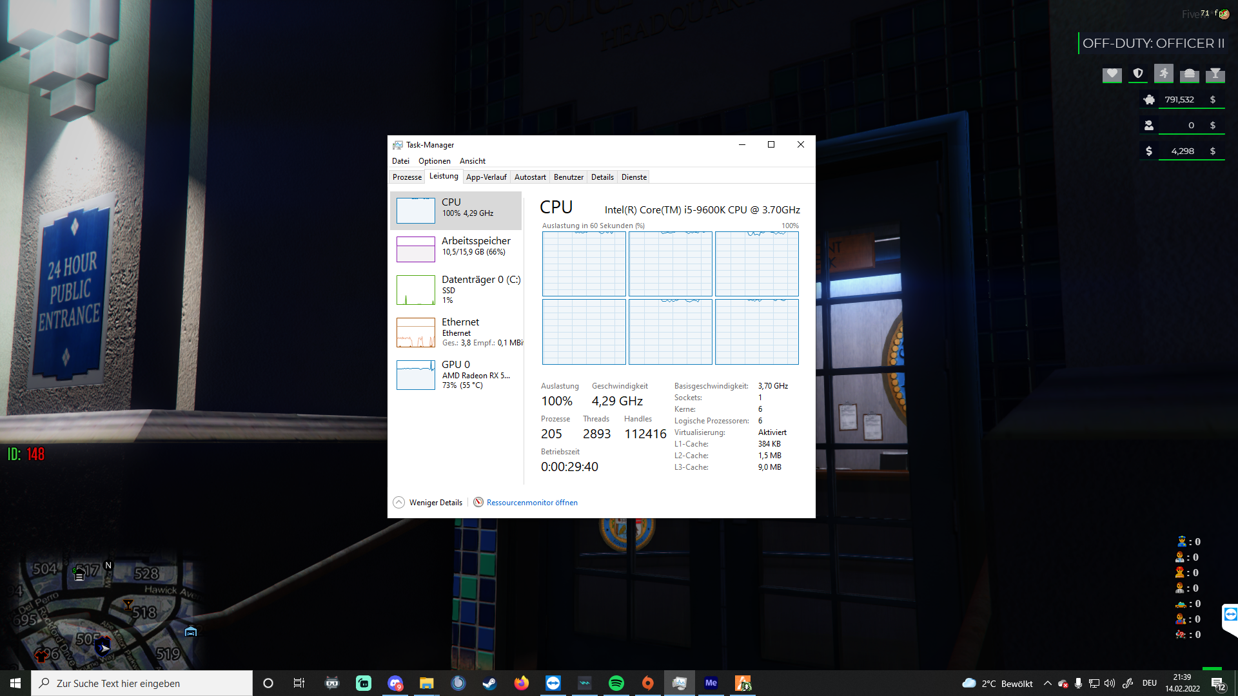Open Discord taskbar icon
The image size is (1238, 696).
point(395,683)
